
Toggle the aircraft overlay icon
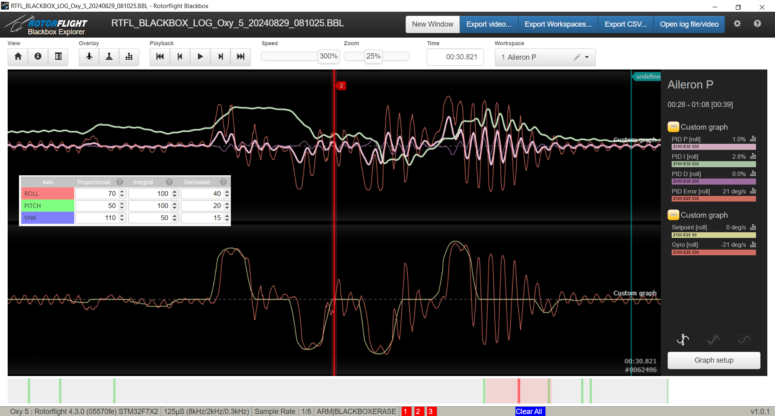(89, 57)
